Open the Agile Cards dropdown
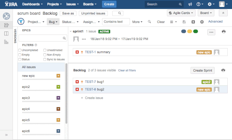Viewport: 232px width, 140px height. (181, 13)
